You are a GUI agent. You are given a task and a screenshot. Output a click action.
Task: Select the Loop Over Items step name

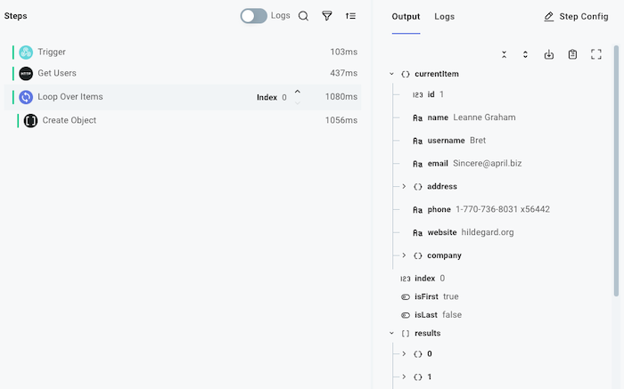pos(70,96)
